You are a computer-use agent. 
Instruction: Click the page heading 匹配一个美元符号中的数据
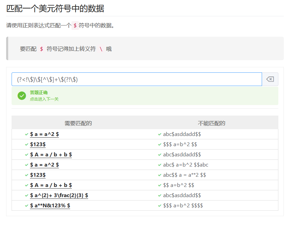[x=55, y=8]
